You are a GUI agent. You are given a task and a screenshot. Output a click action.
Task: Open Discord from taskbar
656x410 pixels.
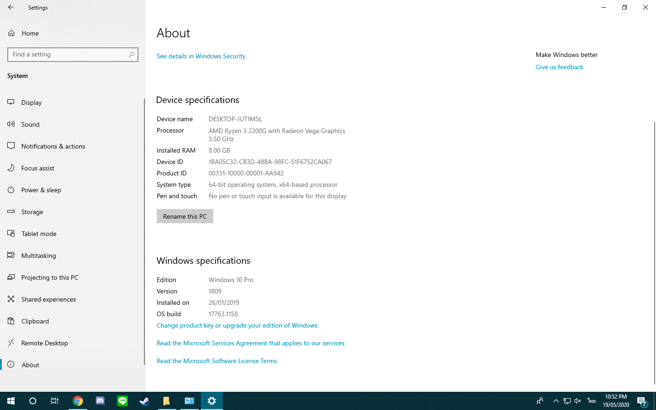pyautogui.click(x=100, y=401)
